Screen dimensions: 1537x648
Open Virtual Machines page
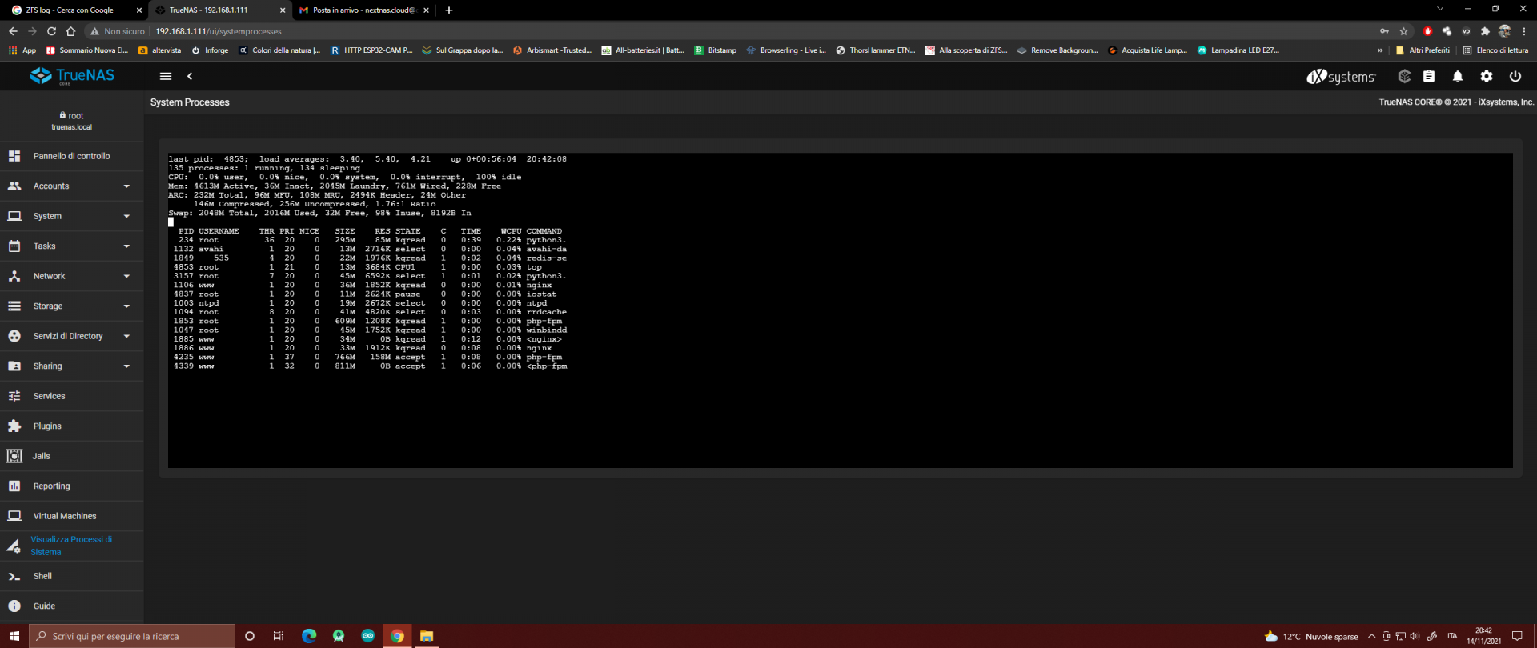pos(72,516)
